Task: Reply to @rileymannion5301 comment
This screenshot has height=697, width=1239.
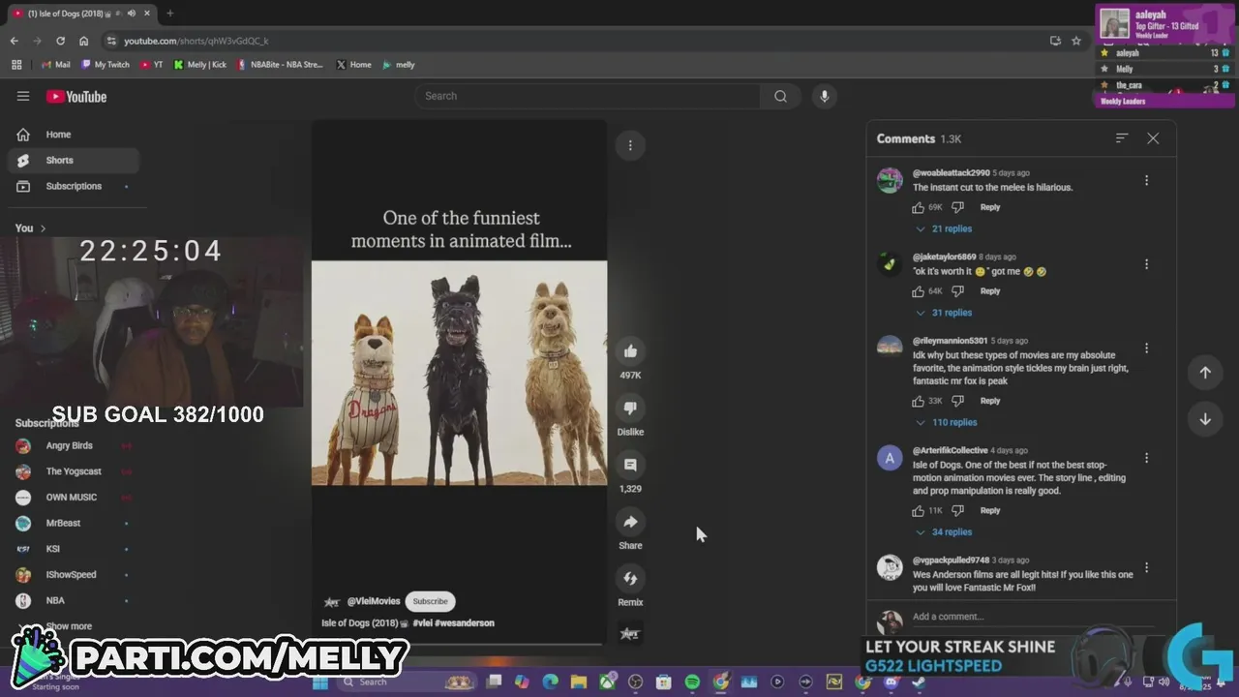Action: tap(989, 401)
